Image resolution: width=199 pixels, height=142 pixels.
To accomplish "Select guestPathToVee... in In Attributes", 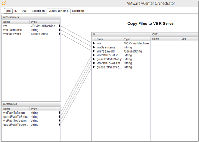I will tap(16, 125).
